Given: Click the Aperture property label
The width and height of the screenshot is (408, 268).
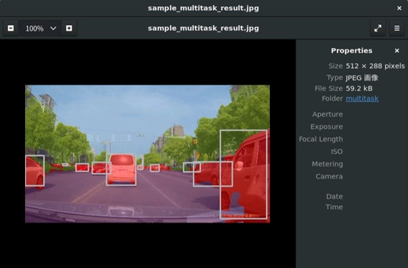Looking at the screenshot, I should click(x=327, y=114).
